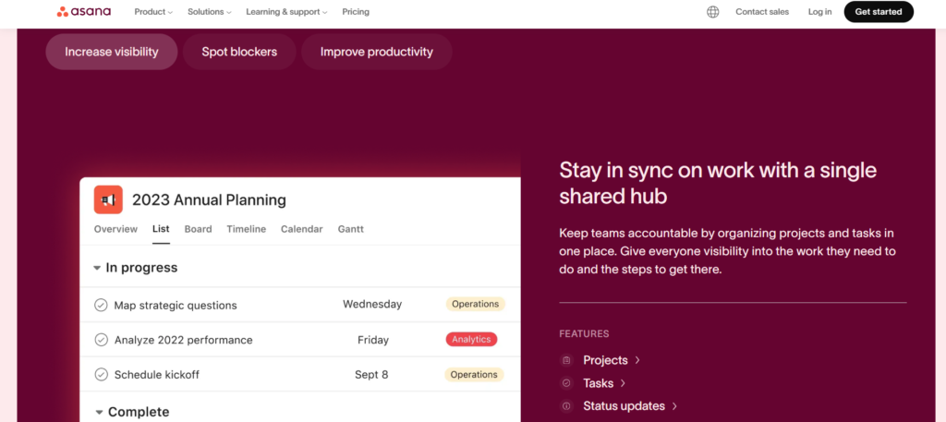Click the arrow next to Projects
This screenshot has width=946, height=422.
637,360
